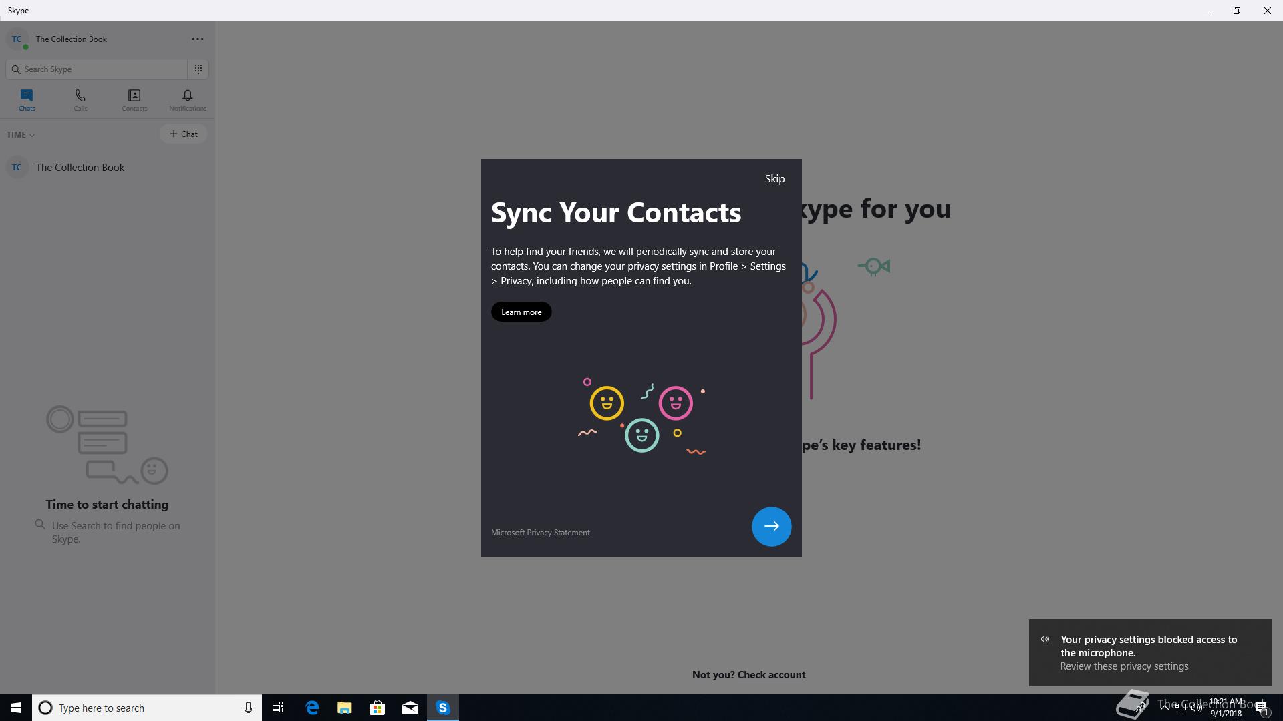
Task: Open The Collection Book chat row
Action: tap(107, 168)
